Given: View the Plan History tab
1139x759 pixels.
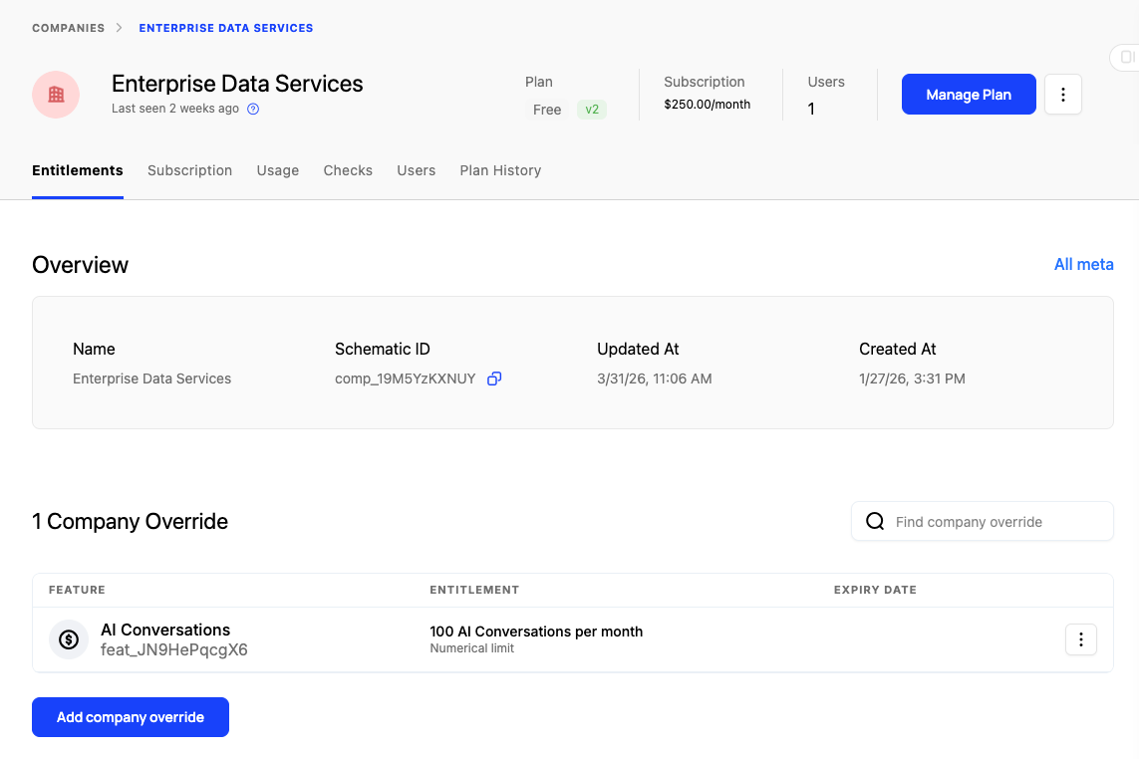Looking at the screenshot, I should coord(500,170).
